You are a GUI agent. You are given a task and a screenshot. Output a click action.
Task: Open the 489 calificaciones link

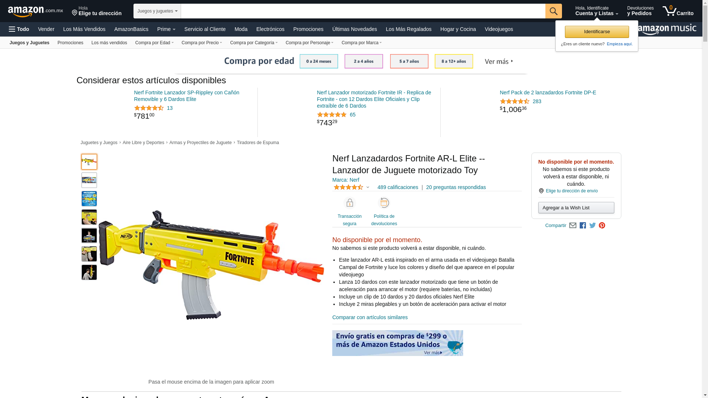point(398,187)
